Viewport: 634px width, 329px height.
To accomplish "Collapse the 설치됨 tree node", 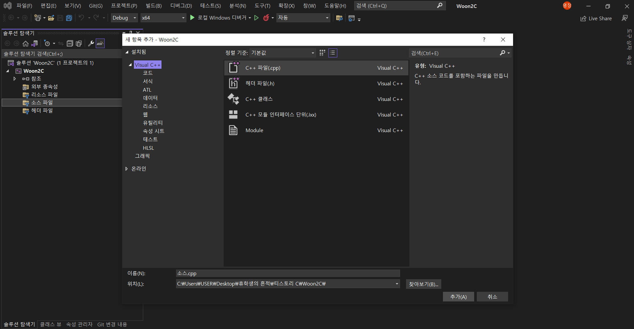I will coord(127,52).
